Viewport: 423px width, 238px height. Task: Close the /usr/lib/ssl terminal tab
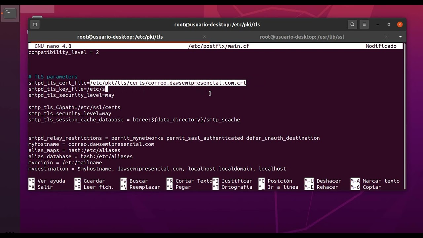pyautogui.click(x=386, y=37)
